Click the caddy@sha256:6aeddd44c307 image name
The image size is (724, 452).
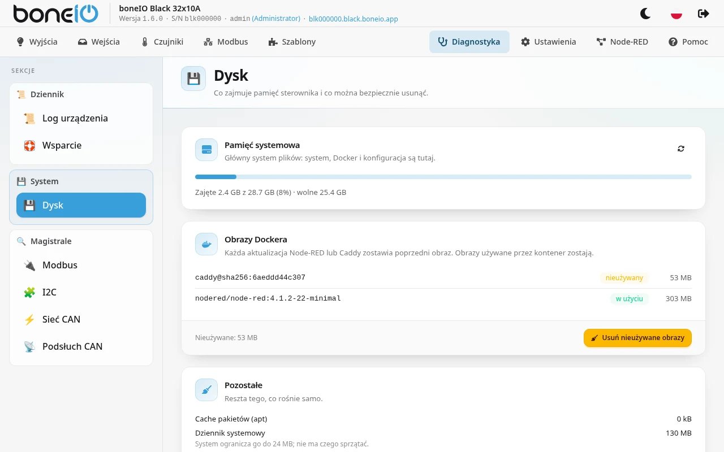250,277
